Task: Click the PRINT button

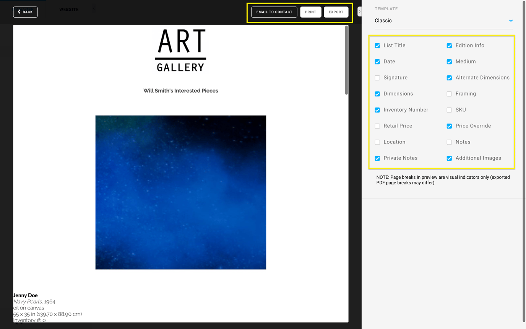Action: 310,12
